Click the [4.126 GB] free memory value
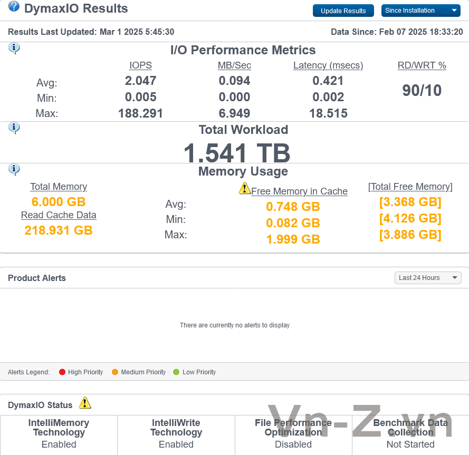 tap(410, 218)
